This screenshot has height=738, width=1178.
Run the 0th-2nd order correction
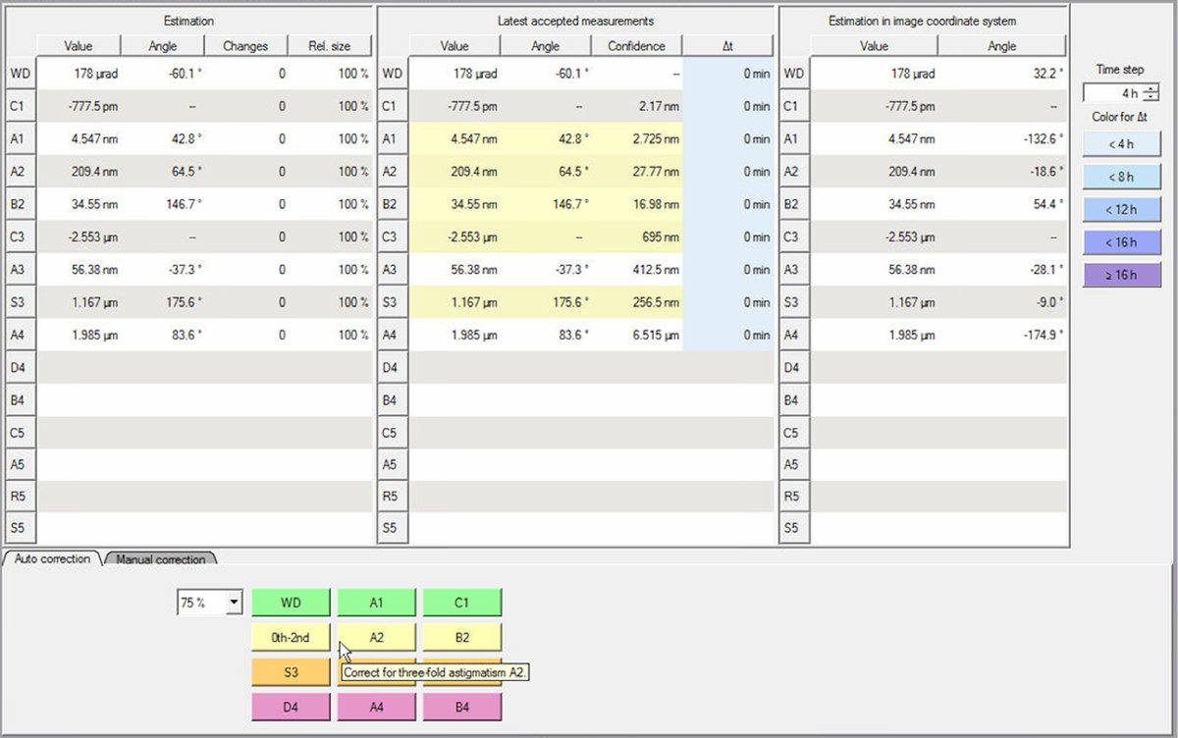tap(291, 637)
